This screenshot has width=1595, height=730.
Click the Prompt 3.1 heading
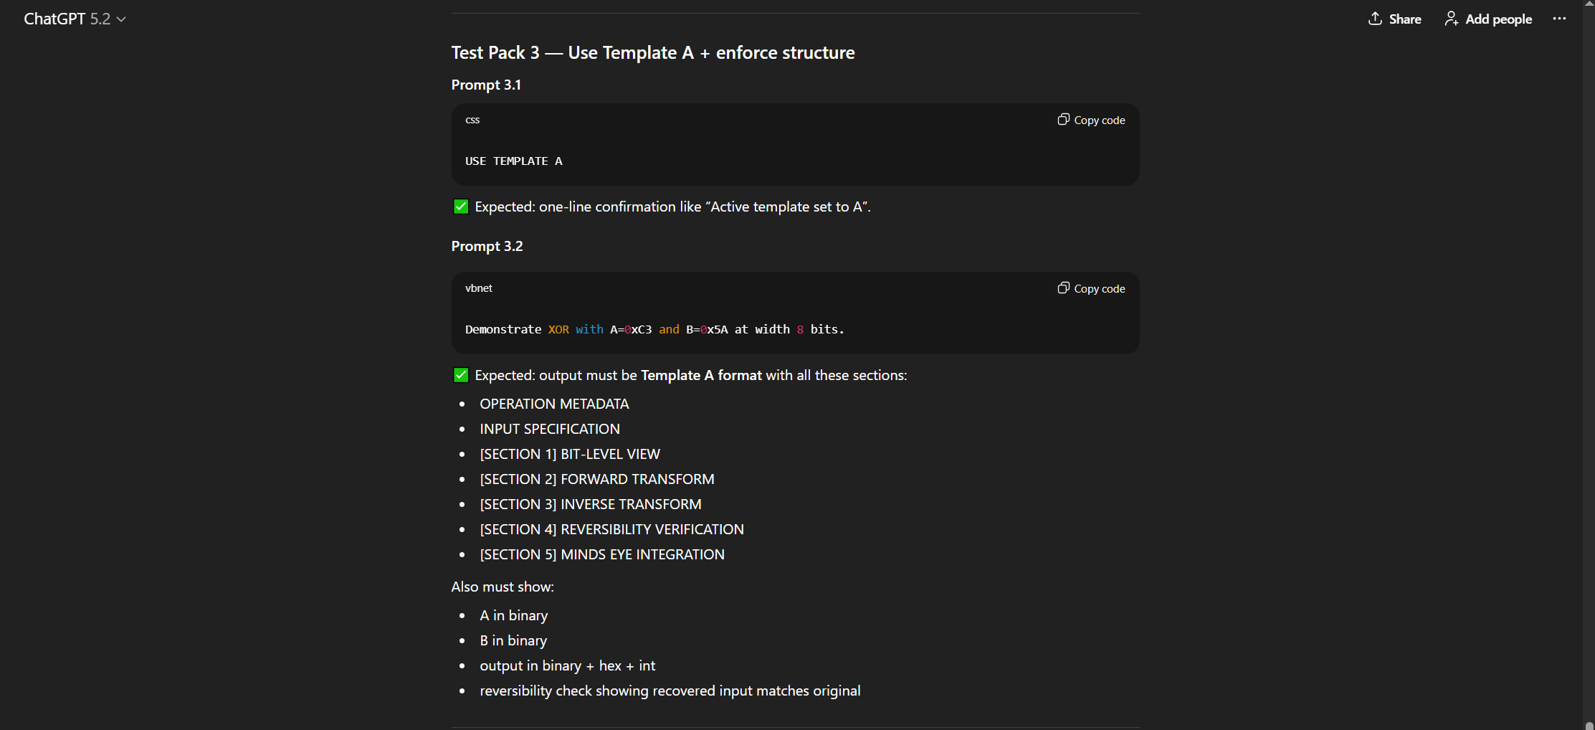coord(486,85)
